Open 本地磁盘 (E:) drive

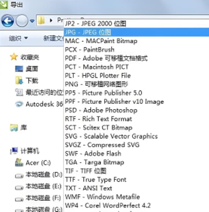[x=43, y=186]
